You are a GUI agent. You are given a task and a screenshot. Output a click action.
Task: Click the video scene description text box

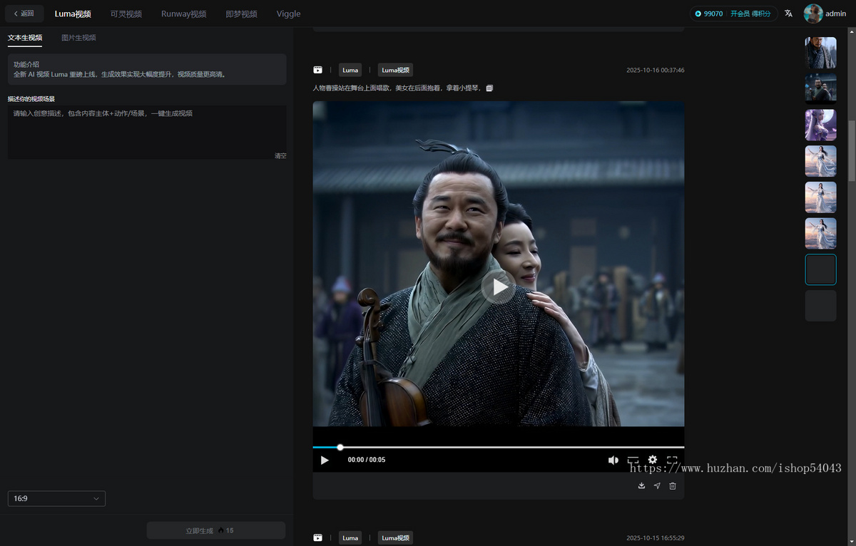point(146,132)
